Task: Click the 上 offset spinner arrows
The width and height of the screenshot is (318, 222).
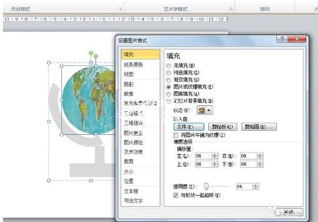Action: [x=215, y=164]
